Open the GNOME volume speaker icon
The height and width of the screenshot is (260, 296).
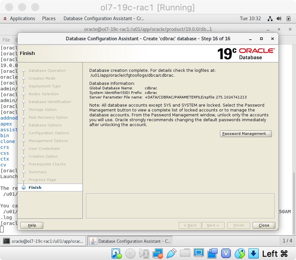279,19
